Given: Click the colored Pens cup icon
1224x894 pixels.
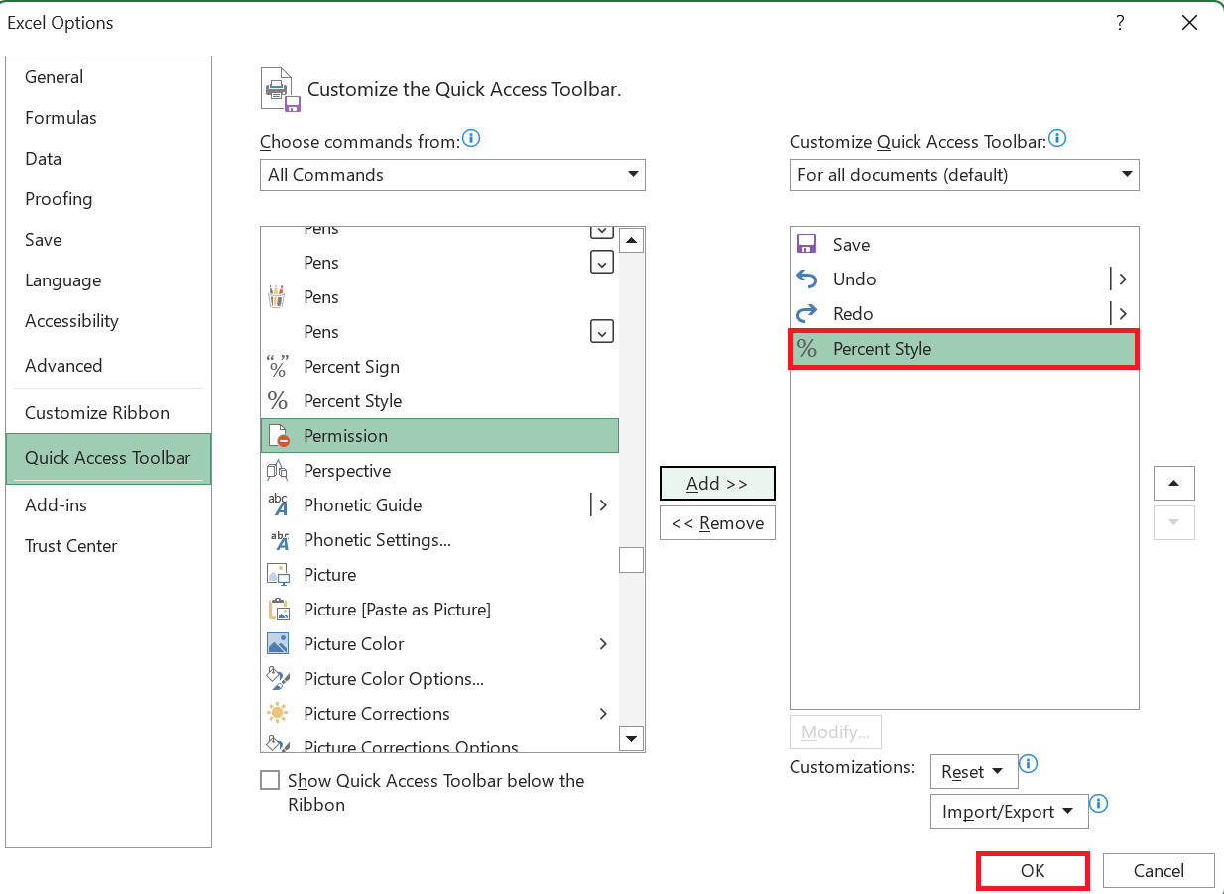Looking at the screenshot, I should (x=277, y=297).
